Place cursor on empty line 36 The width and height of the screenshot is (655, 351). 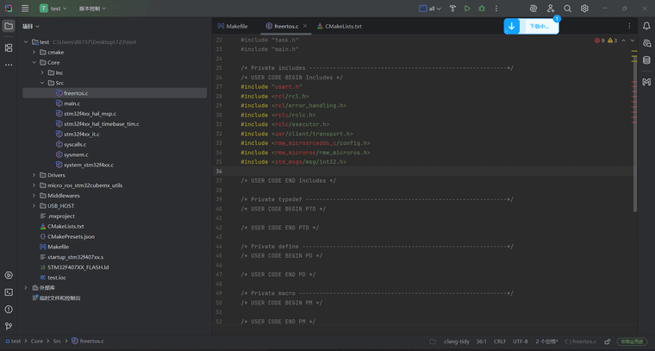coord(422,172)
